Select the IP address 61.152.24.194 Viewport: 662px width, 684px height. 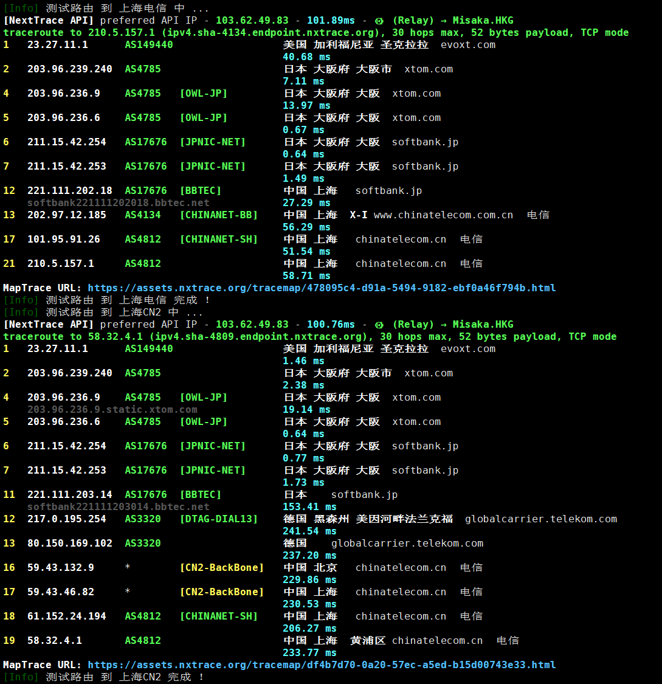67,617
